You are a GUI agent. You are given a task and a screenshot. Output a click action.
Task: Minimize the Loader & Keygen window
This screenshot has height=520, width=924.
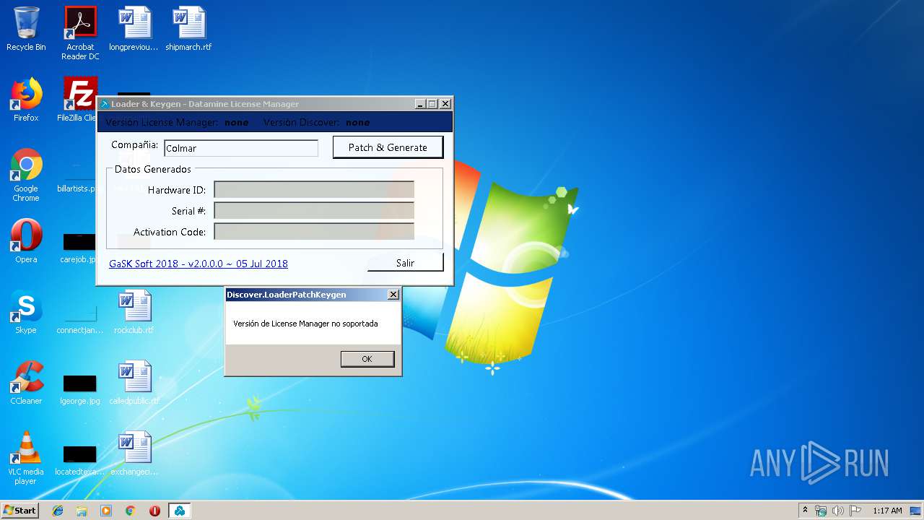[420, 104]
